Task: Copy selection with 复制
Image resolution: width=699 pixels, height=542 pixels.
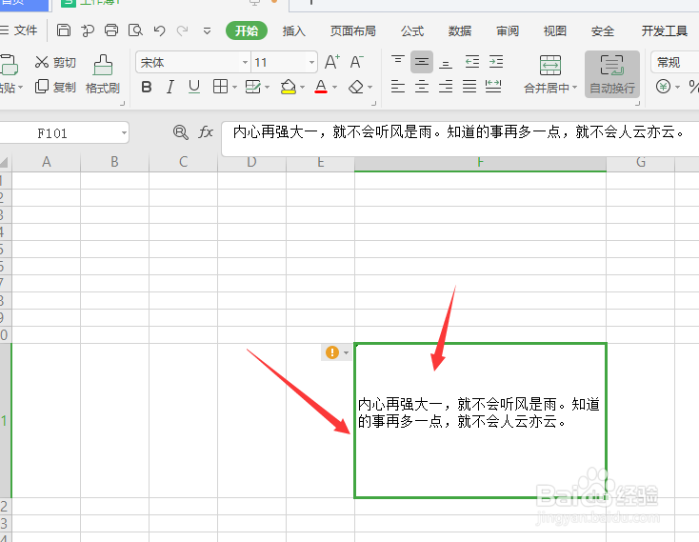Action: 55,87
